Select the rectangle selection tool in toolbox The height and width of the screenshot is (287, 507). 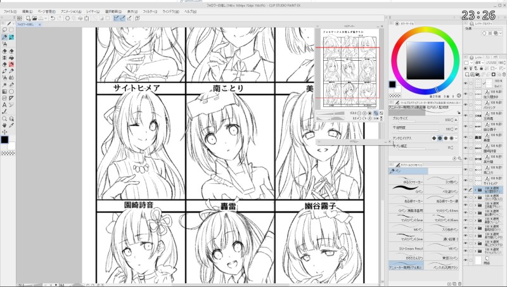11,30
